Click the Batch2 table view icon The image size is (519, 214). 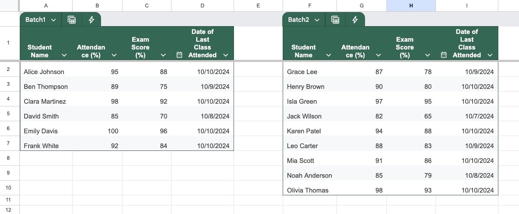(335, 20)
